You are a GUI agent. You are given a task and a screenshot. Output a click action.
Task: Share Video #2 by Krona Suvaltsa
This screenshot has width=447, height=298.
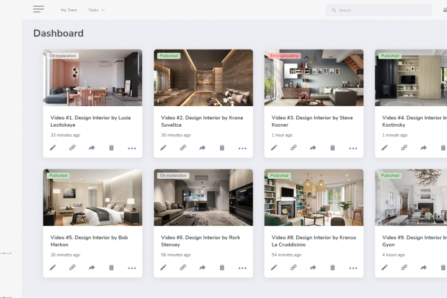202,148
